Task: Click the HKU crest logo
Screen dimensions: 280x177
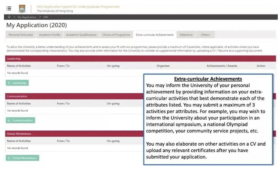Action: (x=22, y=8)
